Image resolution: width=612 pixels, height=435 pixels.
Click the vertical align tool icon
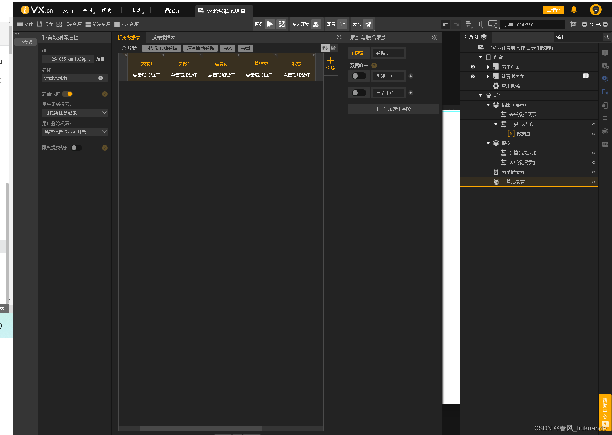coord(480,24)
